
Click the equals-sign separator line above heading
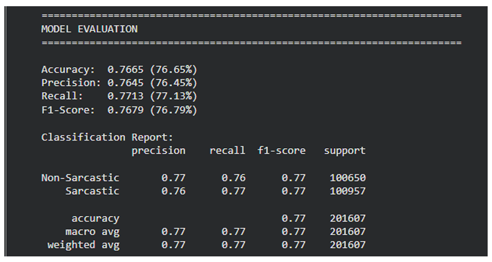click(x=251, y=16)
